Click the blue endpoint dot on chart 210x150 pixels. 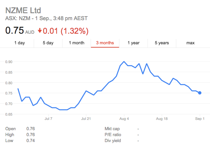tap(200, 93)
